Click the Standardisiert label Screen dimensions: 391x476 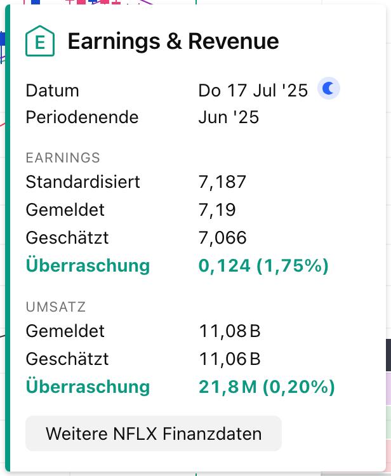83,182
